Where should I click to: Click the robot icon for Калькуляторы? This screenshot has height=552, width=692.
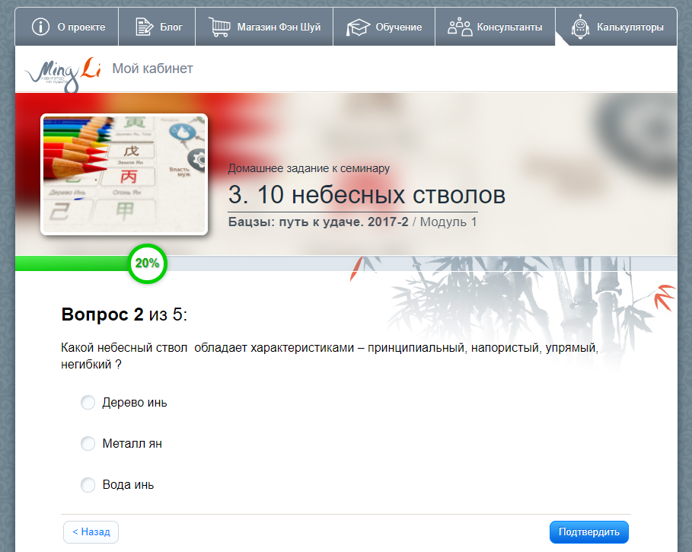581,27
